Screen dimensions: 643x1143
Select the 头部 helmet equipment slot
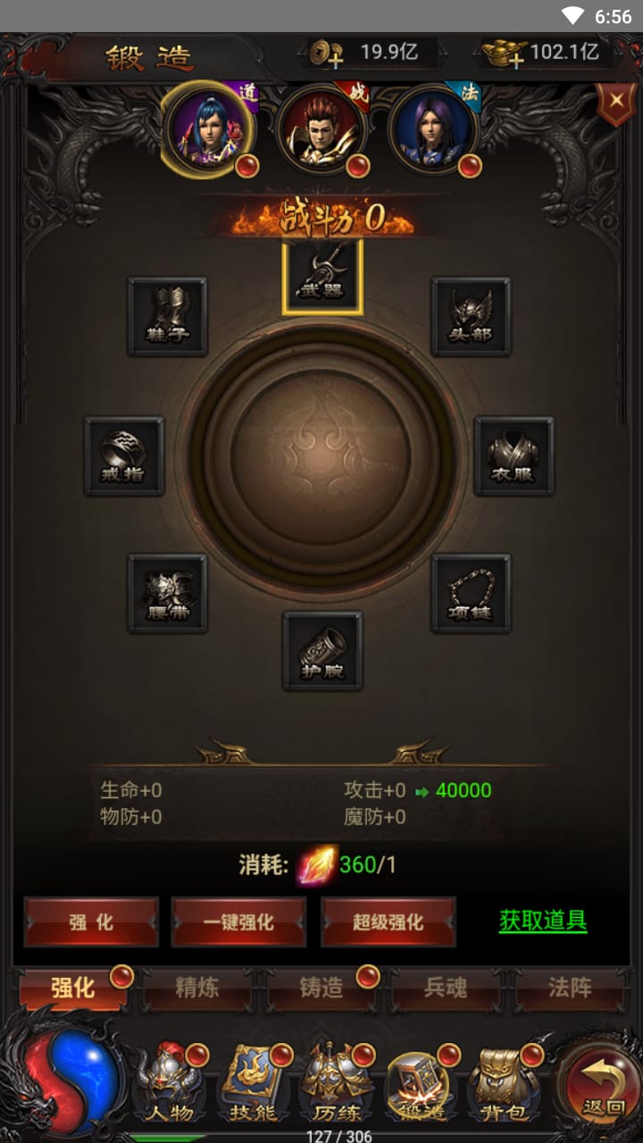pyautogui.click(x=471, y=317)
